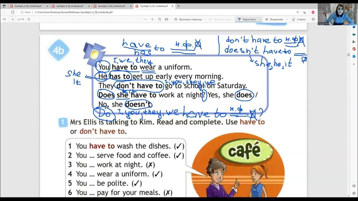The image size is (358, 201).
Task: Open the Office sidebar icon
Action: [354, 49]
